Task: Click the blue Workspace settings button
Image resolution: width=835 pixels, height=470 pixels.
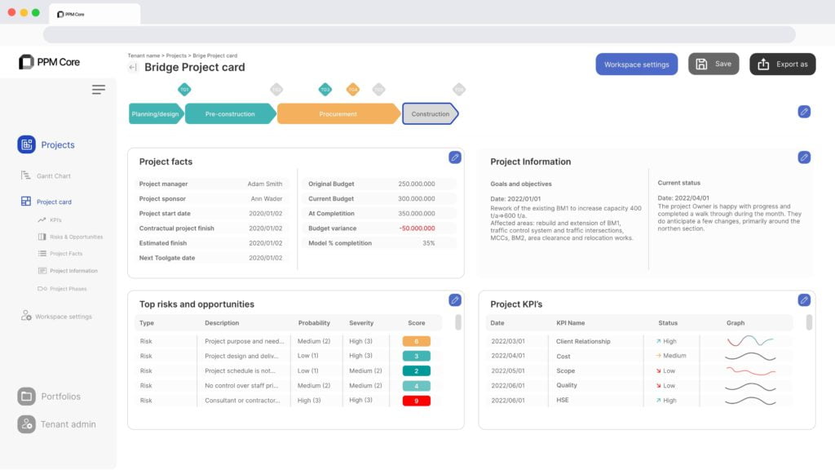Action: pyautogui.click(x=636, y=64)
